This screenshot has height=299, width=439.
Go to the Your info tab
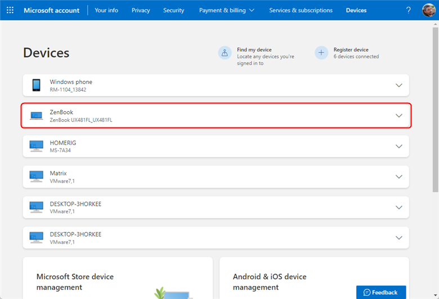106,10
